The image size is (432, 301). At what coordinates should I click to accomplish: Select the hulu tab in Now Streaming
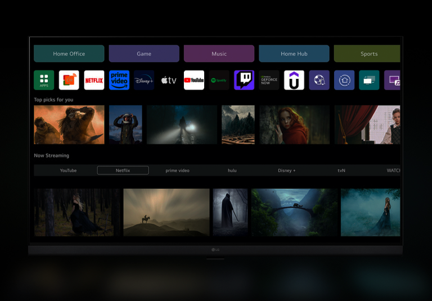coord(232,170)
